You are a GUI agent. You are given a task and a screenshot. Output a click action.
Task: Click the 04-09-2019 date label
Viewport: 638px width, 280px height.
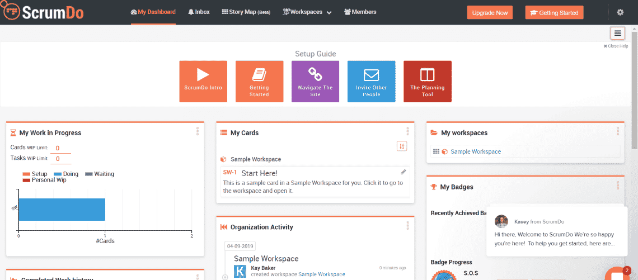click(240, 246)
